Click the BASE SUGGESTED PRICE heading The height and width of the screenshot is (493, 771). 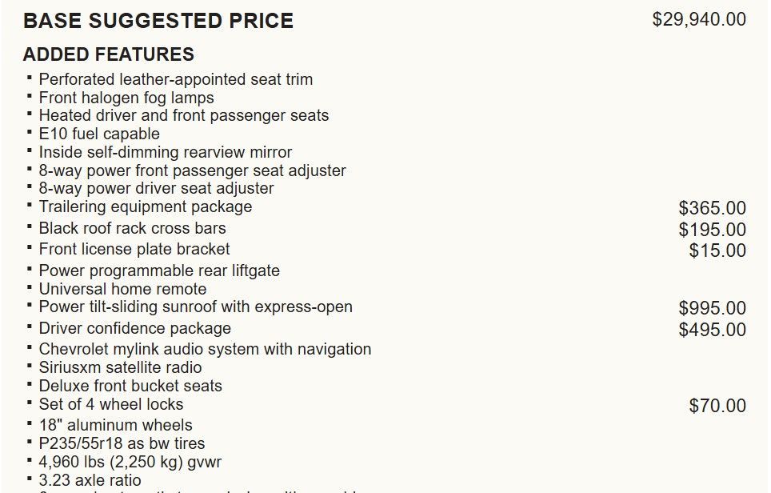[x=158, y=21]
